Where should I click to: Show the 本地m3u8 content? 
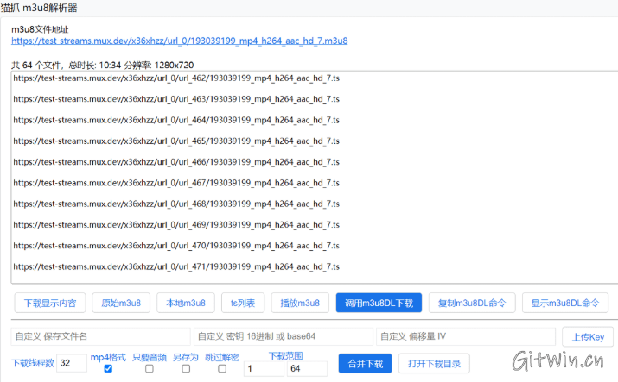(x=184, y=303)
